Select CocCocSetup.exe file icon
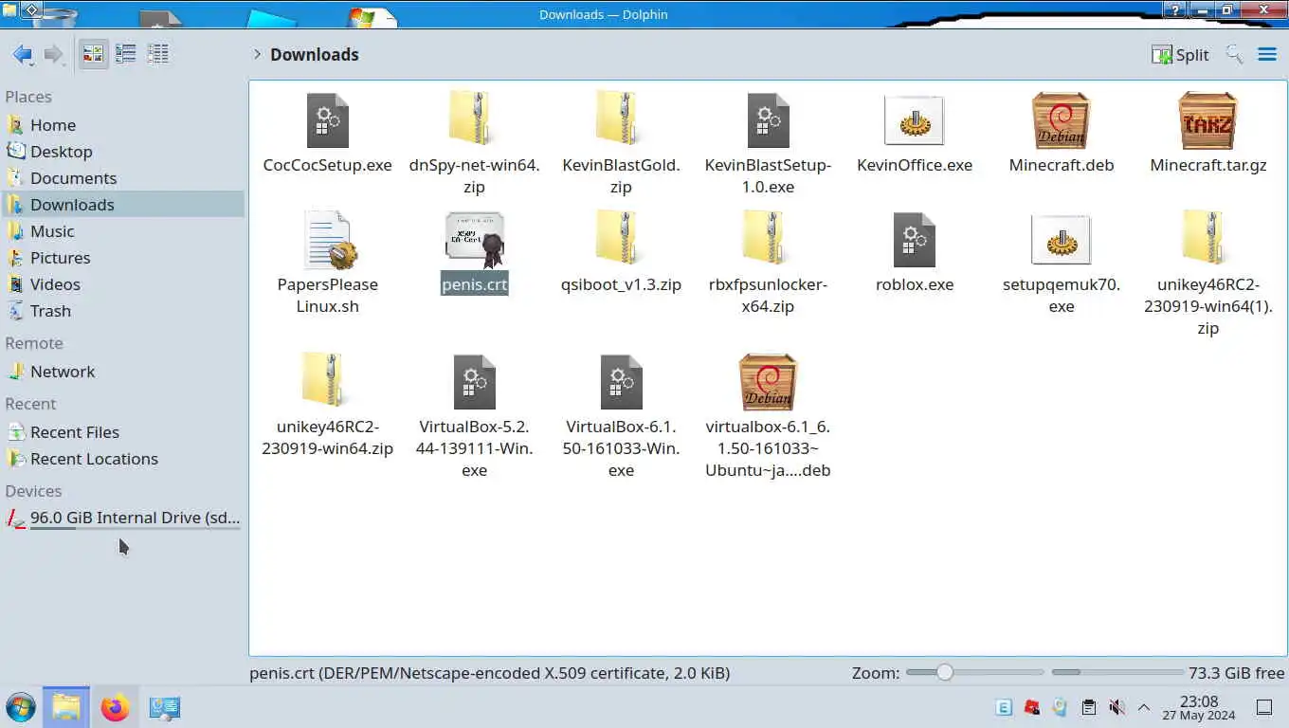This screenshot has height=728, width=1289. click(x=328, y=120)
